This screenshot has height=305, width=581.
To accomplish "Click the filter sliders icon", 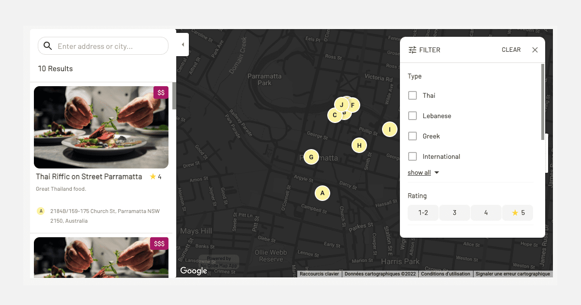I will click(413, 50).
